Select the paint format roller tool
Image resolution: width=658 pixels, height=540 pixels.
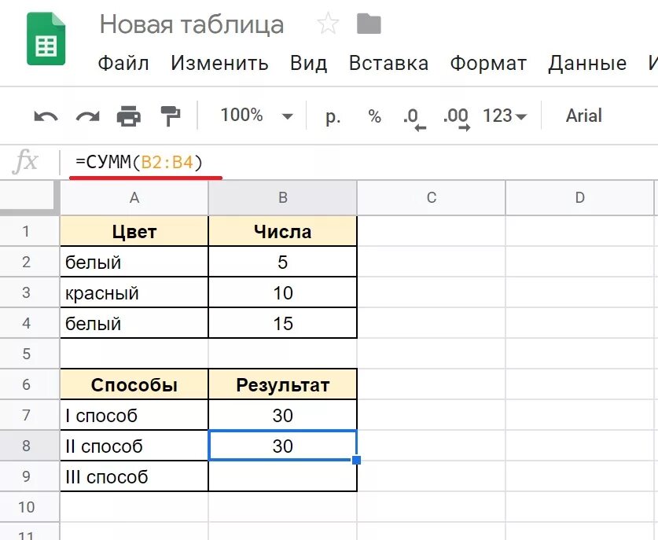click(x=170, y=116)
